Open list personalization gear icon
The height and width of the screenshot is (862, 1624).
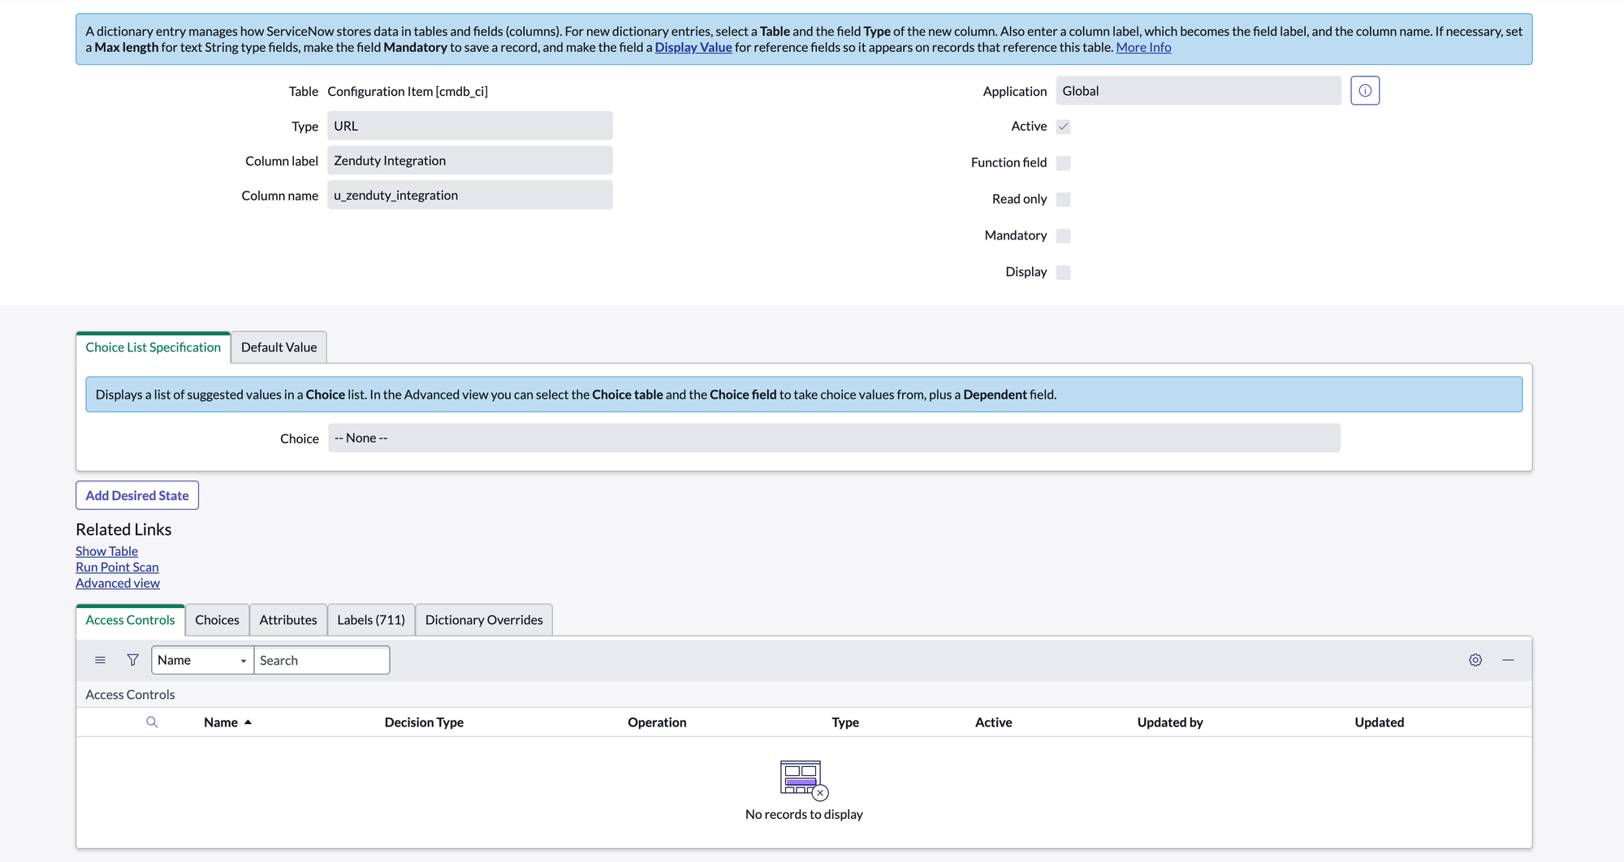(1475, 661)
